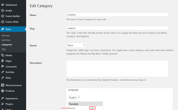Open the Pages menu link
This screenshot has width=178, height=110.
coord(8,61)
